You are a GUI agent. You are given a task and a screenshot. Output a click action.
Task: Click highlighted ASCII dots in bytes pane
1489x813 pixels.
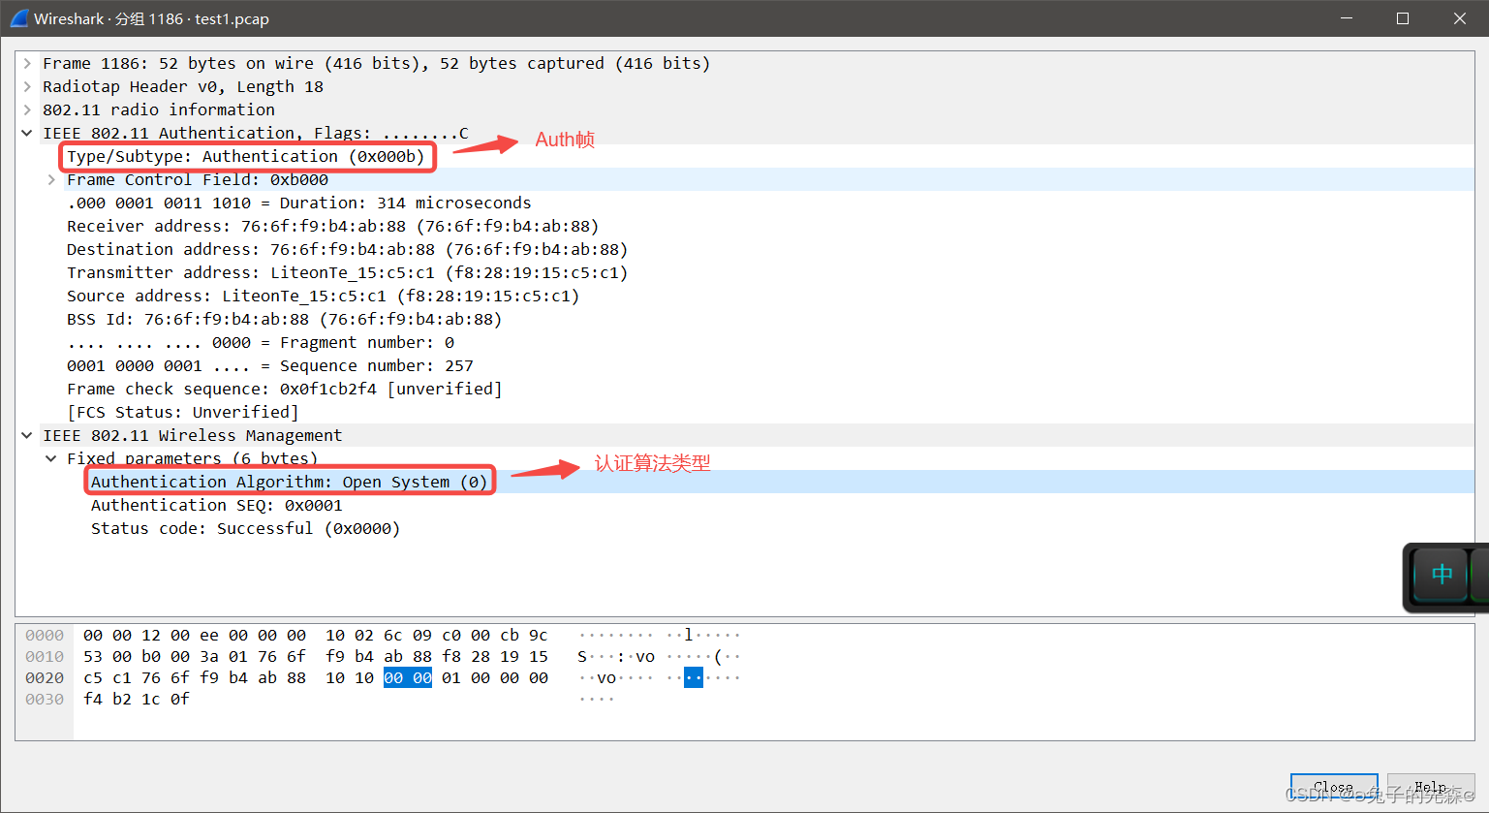(x=694, y=677)
